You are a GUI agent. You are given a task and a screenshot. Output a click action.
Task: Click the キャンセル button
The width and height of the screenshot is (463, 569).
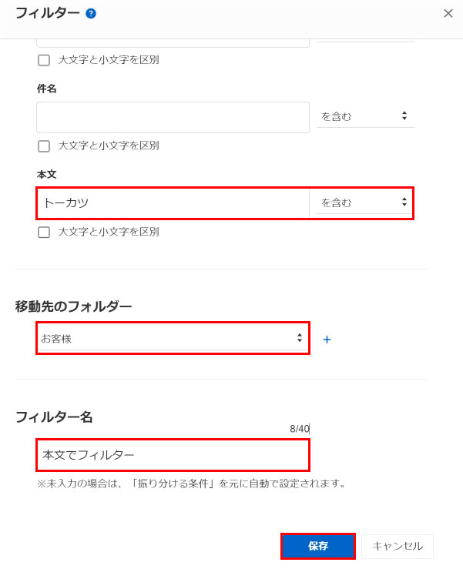397,546
